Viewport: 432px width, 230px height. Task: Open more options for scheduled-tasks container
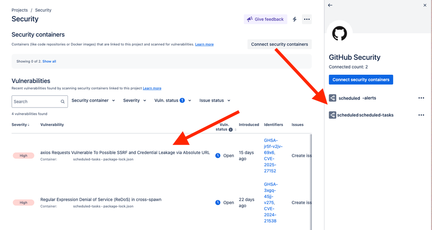pos(421,115)
